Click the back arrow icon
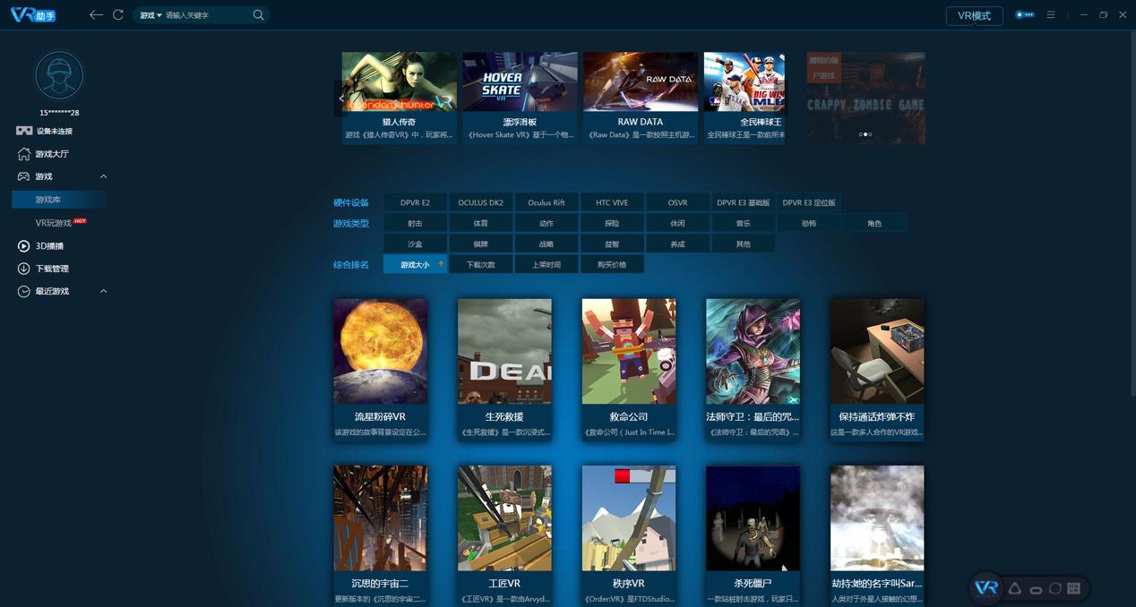The height and width of the screenshot is (607, 1136). (x=96, y=15)
